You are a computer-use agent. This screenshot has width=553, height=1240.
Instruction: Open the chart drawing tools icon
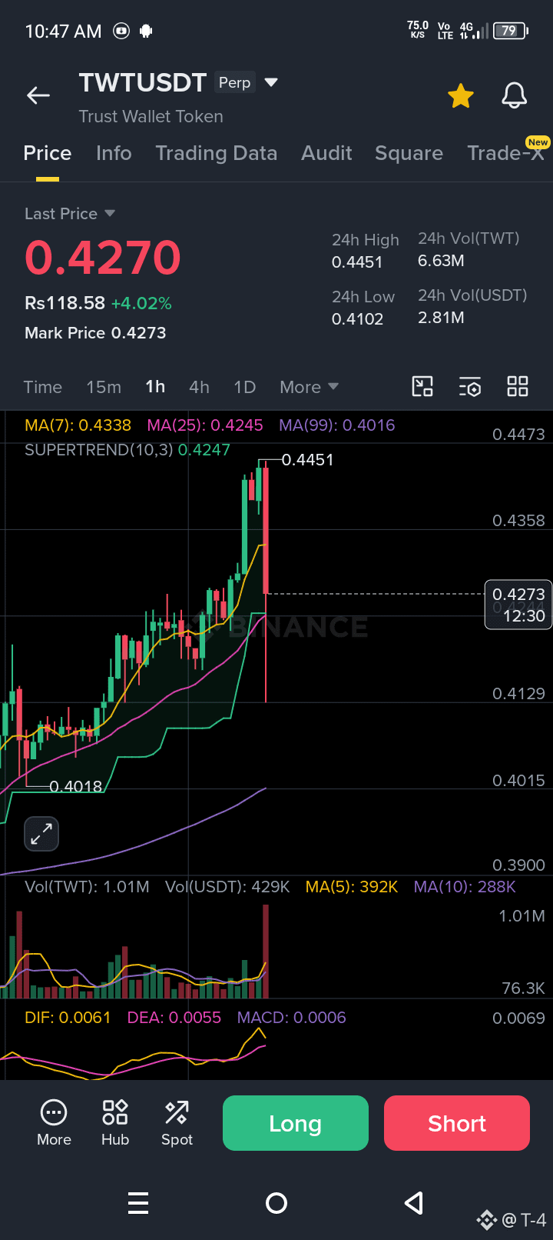422,386
